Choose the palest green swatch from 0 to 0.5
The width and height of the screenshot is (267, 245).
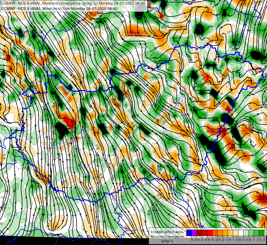tap(246, 233)
